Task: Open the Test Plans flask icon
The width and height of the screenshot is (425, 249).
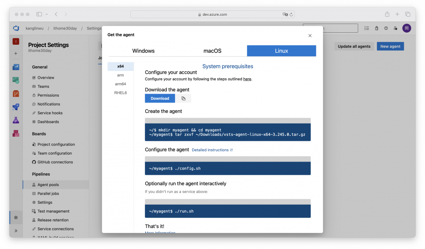Action: (16, 120)
